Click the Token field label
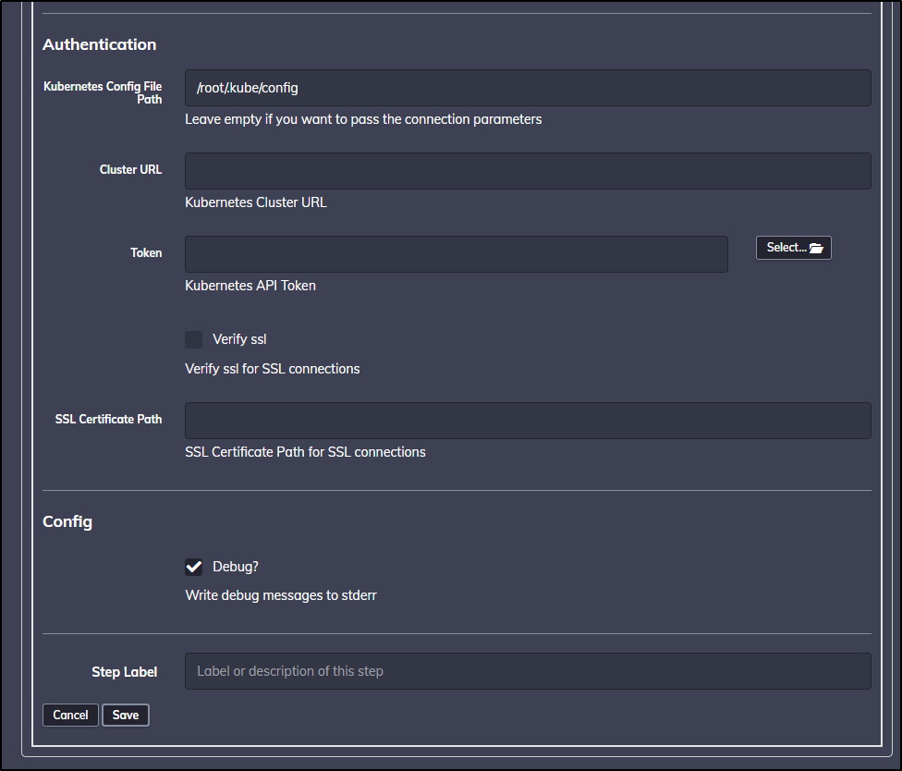Image resolution: width=902 pixels, height=771 pixels. [146, 252]
